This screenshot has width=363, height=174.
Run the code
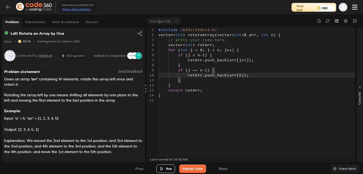pyautogui.click(x=166, y=169)
